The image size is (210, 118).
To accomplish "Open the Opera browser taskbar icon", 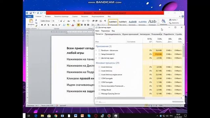I will [96, 116].
